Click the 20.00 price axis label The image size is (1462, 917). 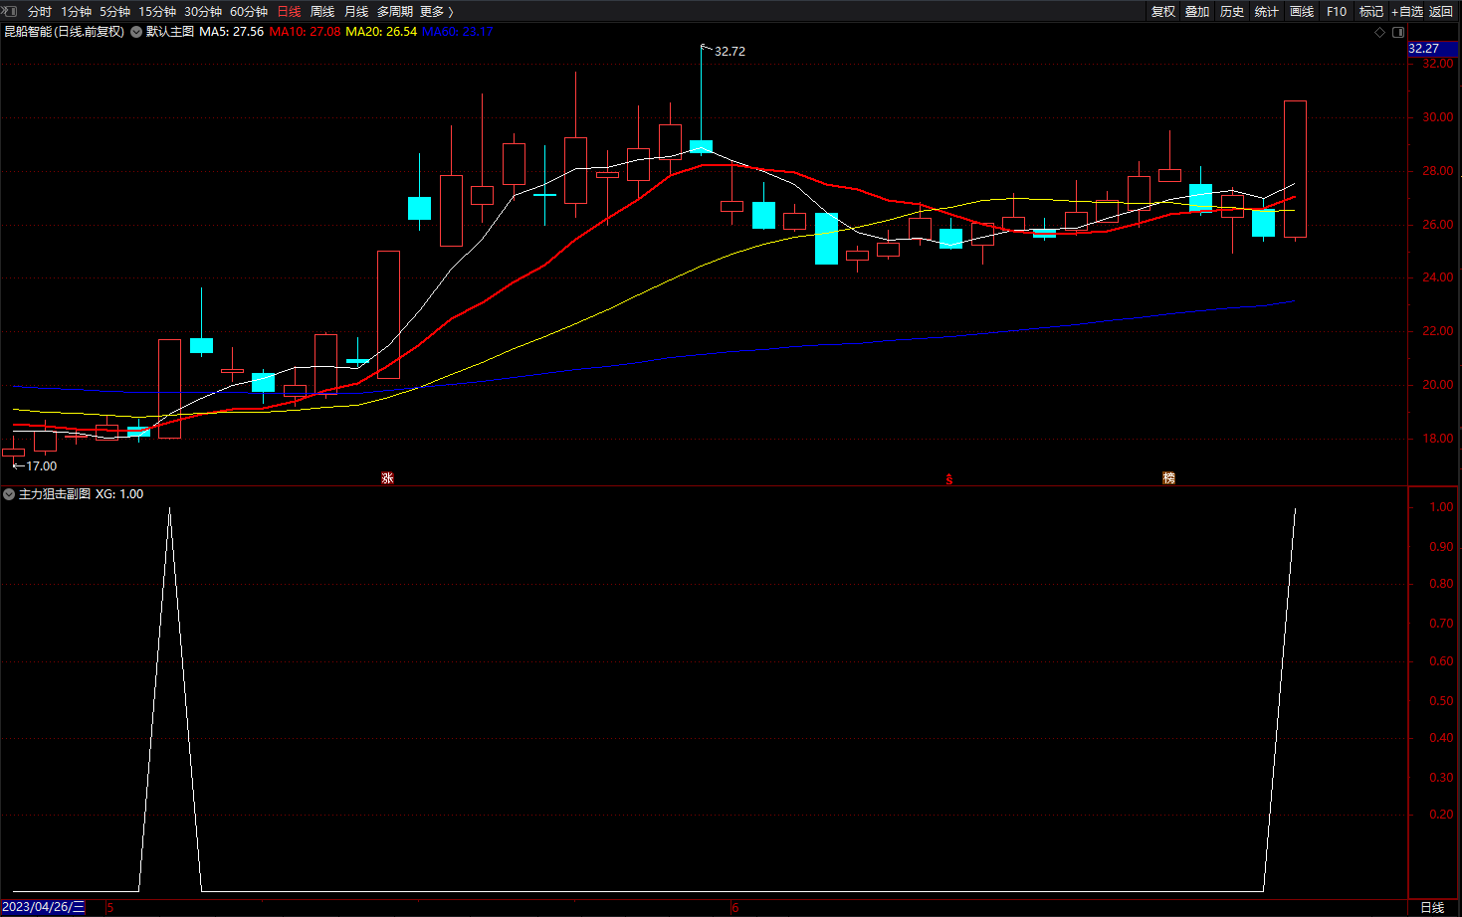(x=1437, y=385)
